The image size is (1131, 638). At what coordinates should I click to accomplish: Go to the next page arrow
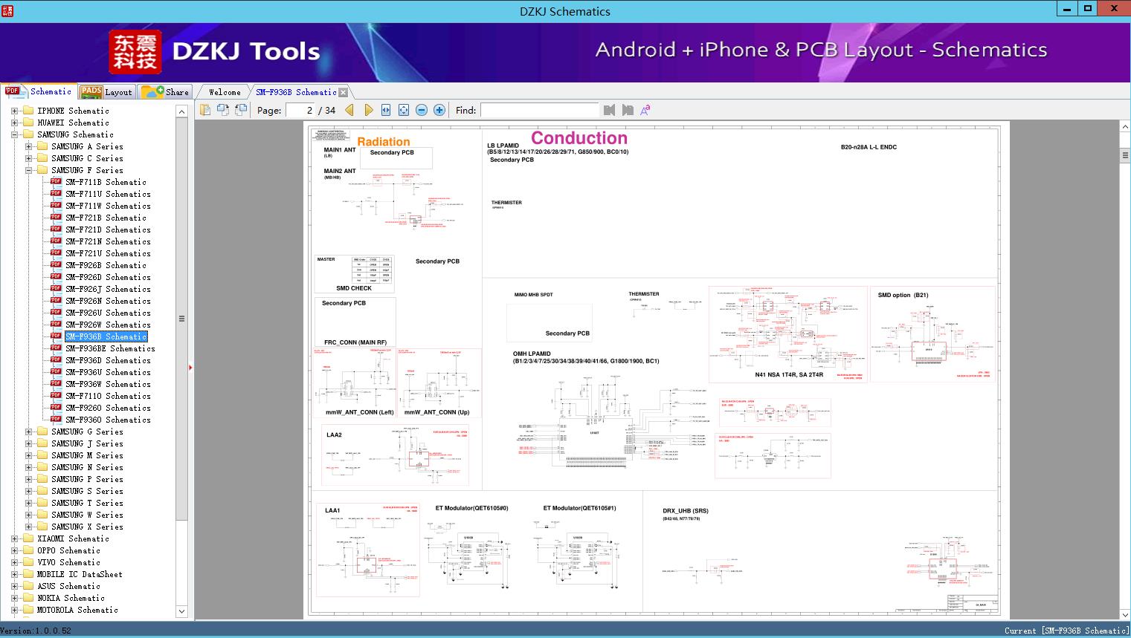(x=369, y=110)
